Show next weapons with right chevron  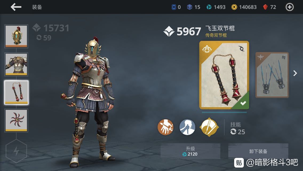pos(295,73)
